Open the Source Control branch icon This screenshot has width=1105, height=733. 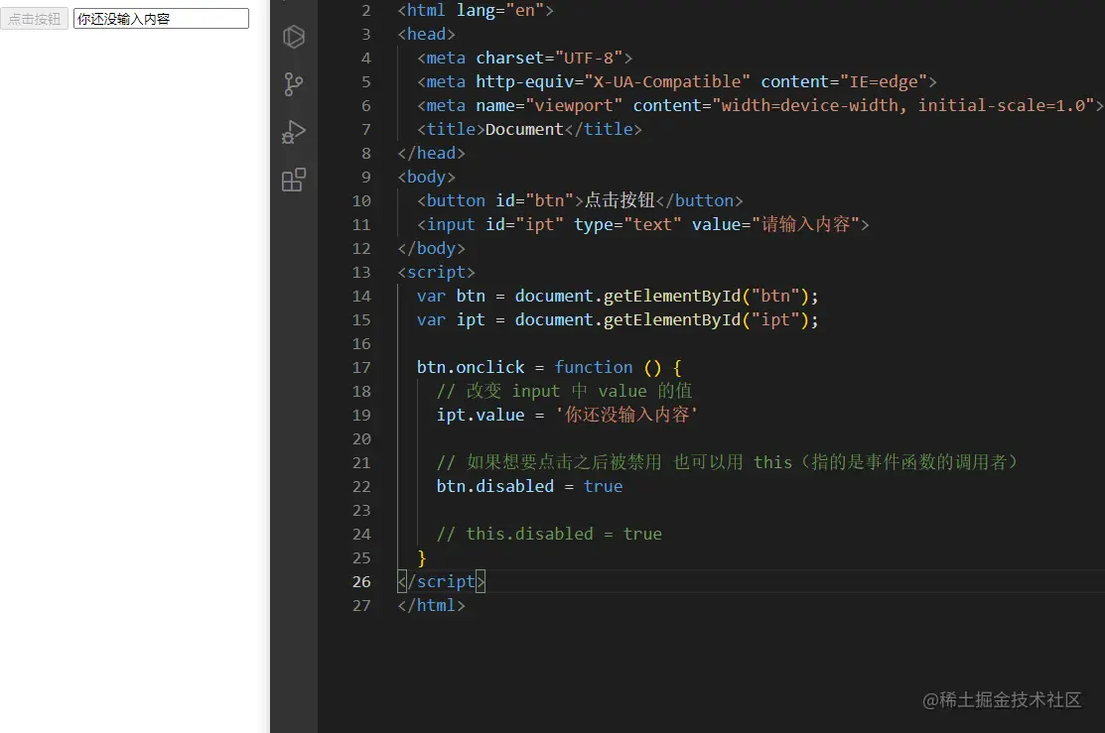293,84
